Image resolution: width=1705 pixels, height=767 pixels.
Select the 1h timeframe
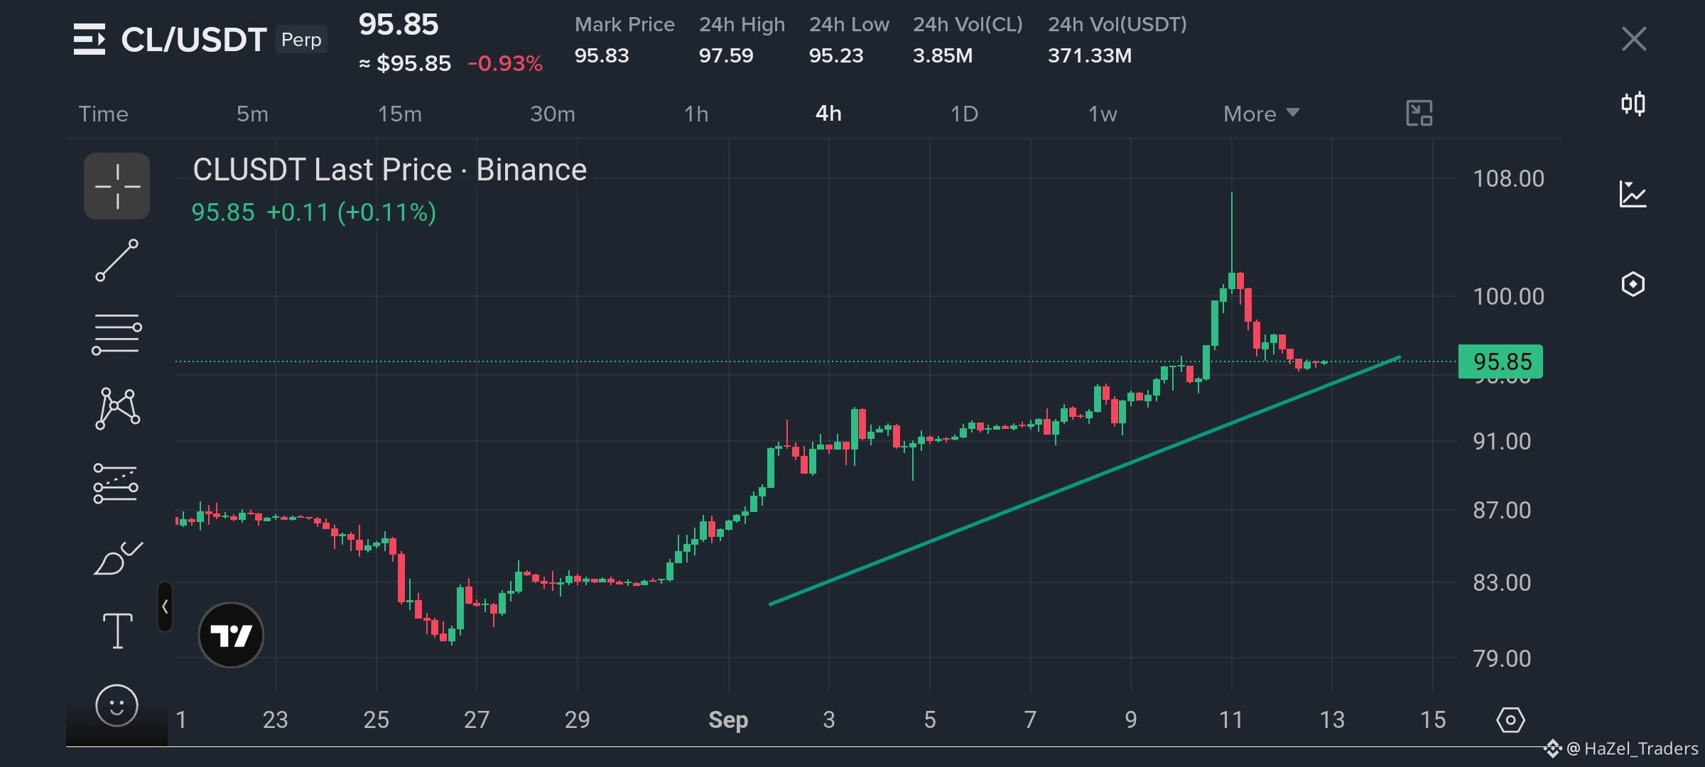696,114
